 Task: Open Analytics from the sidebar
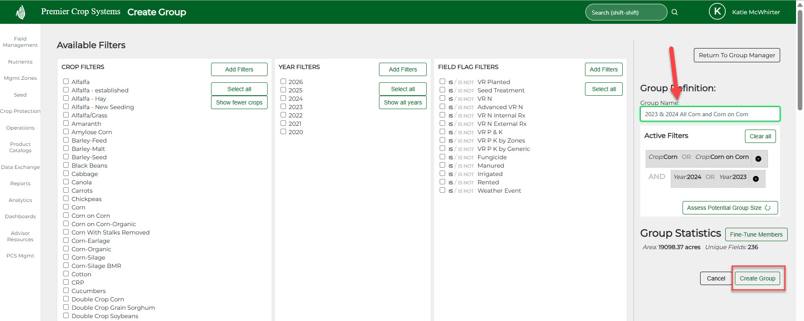coord(20,200)
